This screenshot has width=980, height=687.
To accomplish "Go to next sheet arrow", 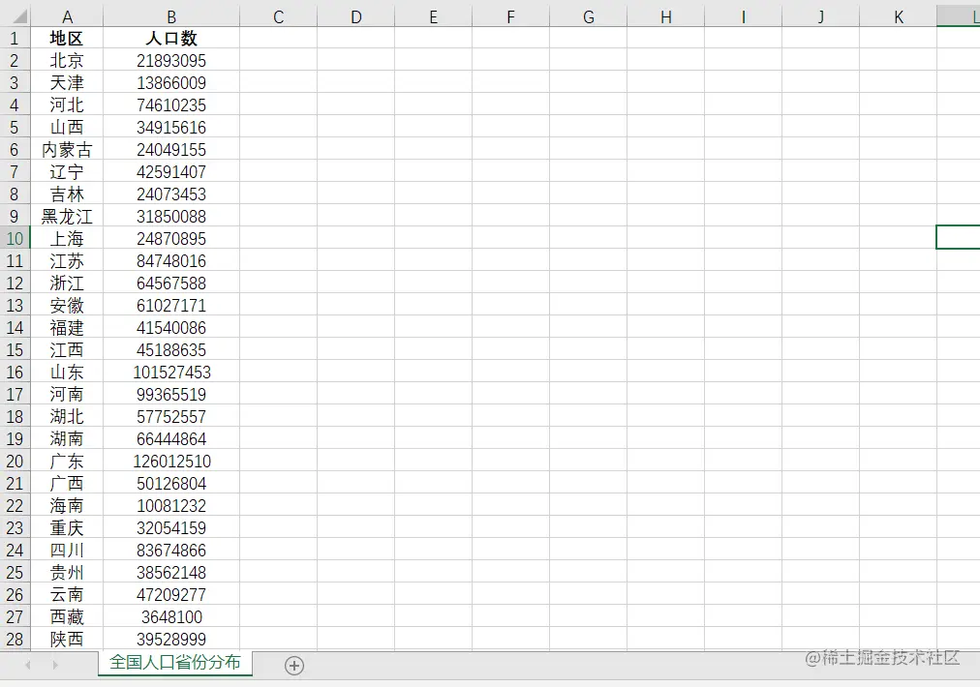I will coord(55,665).
